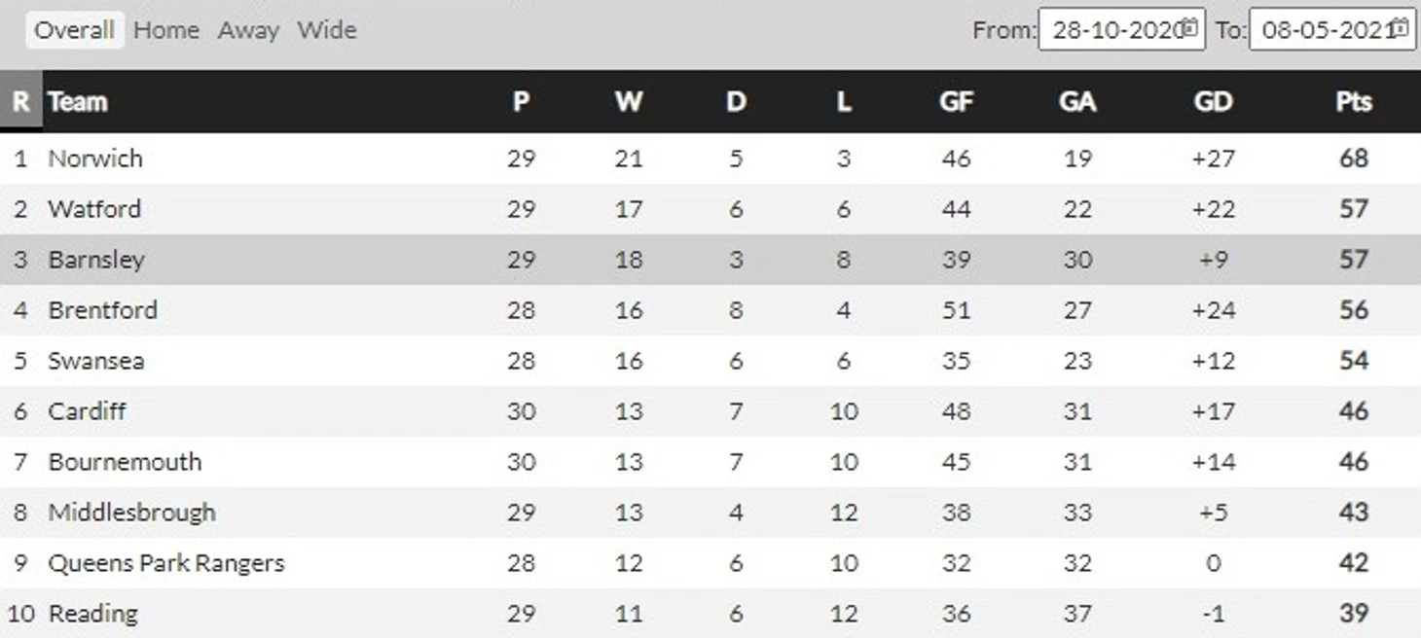The width and height of the screenshot is (1421, 638).
Task: Click the To date input 08-05-2021
Action: pyautogui.click(x=1332, y=29)
